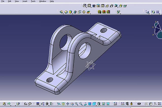Select the Groove tool
Image resolution: width=162 pixels, height=108 pixels.
(x=98, y=6)
